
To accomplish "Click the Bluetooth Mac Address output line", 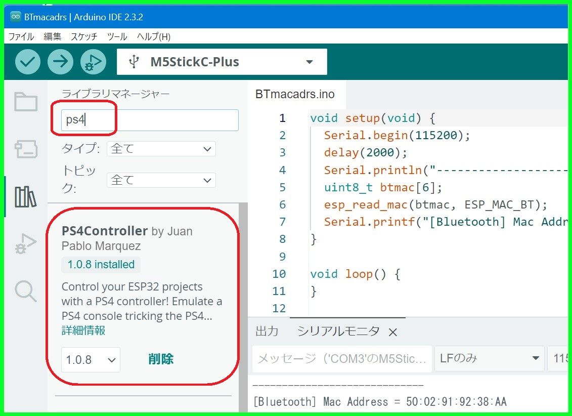I will click(x=380, y=402).
